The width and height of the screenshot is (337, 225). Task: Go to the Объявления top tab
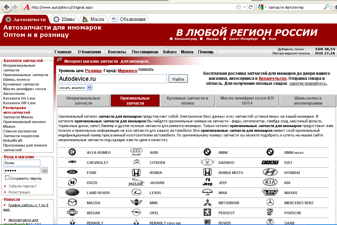click(x=129, y=19)
